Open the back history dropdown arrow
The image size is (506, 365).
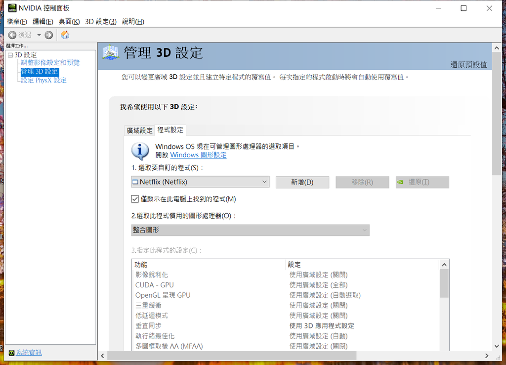(39, 35)
